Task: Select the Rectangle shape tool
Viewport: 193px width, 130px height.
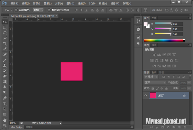Action: pyautogui.click(x=5, y=114)
